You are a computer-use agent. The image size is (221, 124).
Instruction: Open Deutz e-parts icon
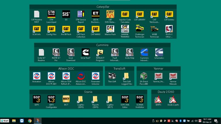pyautogui.click(x=173, y=99)
